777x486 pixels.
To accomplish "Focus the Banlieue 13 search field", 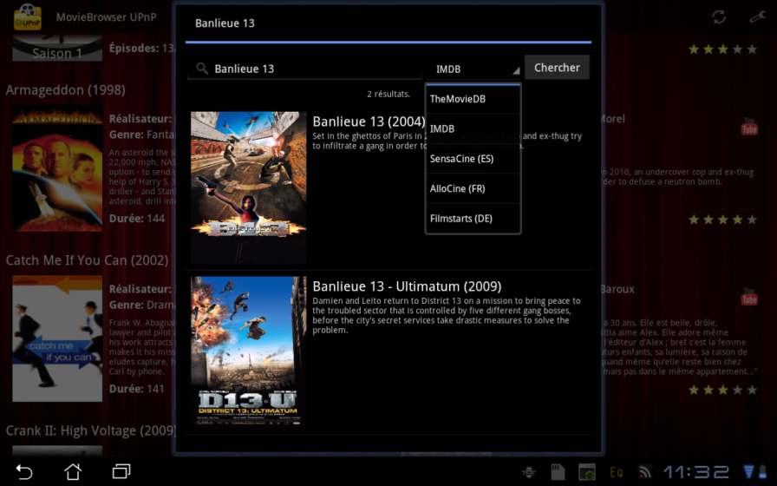I will pyautogui.click(x=304, y=69).
